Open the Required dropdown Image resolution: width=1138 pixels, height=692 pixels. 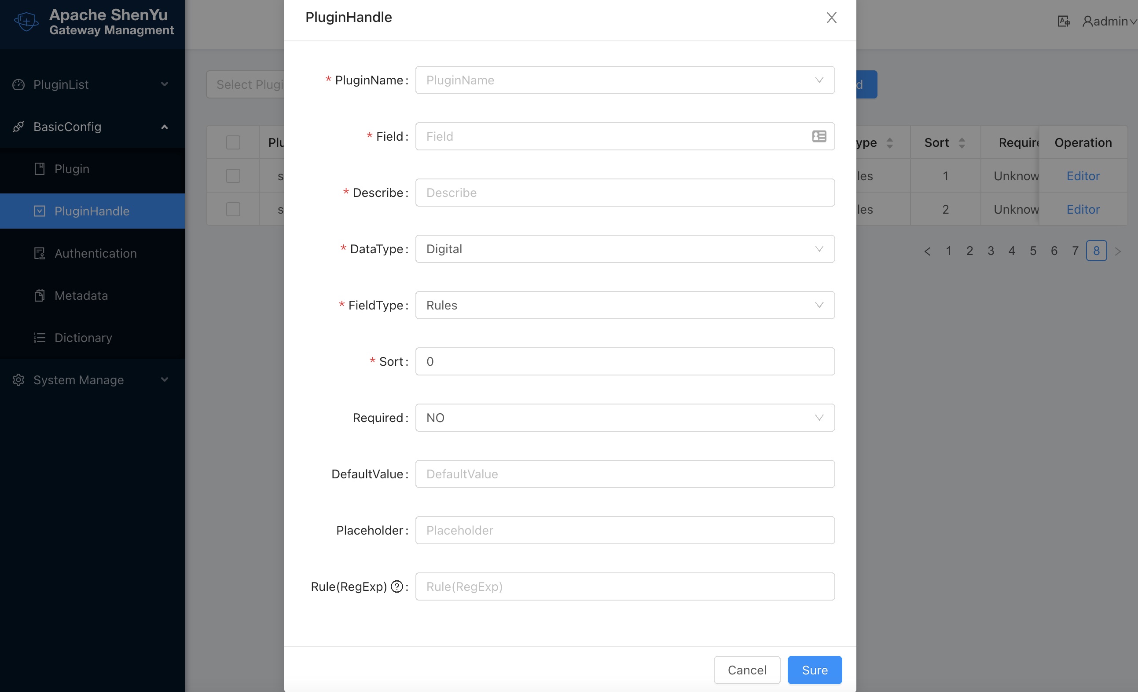coord(625,418)
